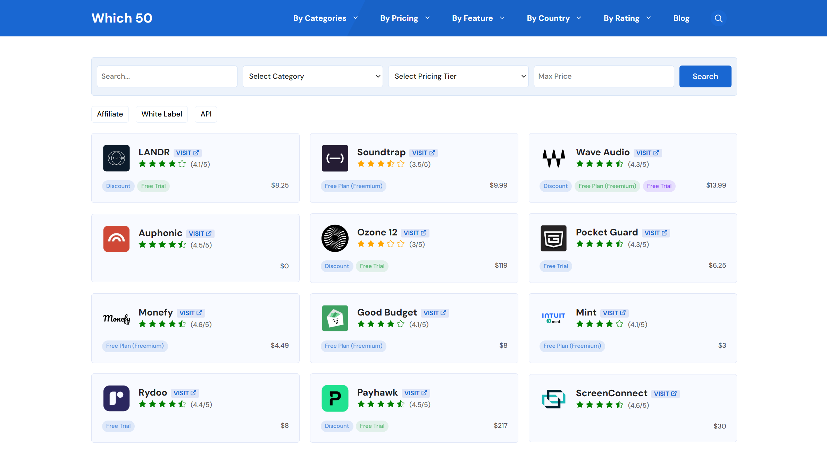Expand the By Pricing menu
Viewport: 827px width, 458px height.
click(x=405, y=18)
